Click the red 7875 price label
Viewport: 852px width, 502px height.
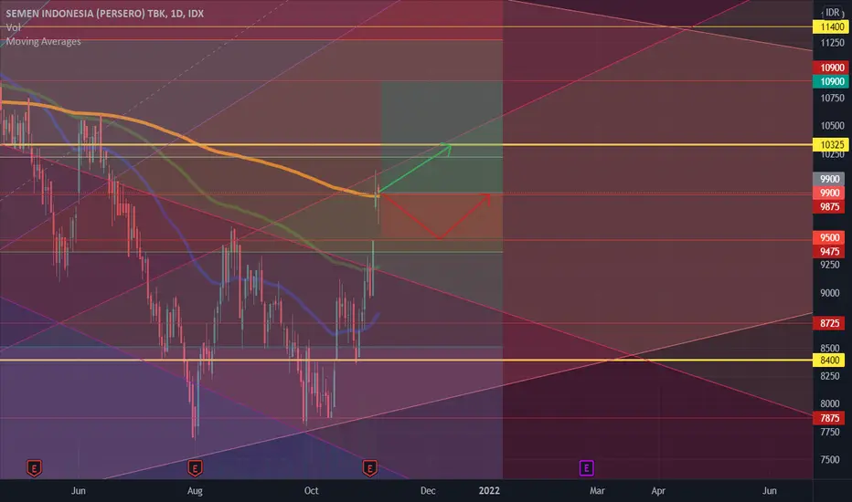tap(829, 418)
